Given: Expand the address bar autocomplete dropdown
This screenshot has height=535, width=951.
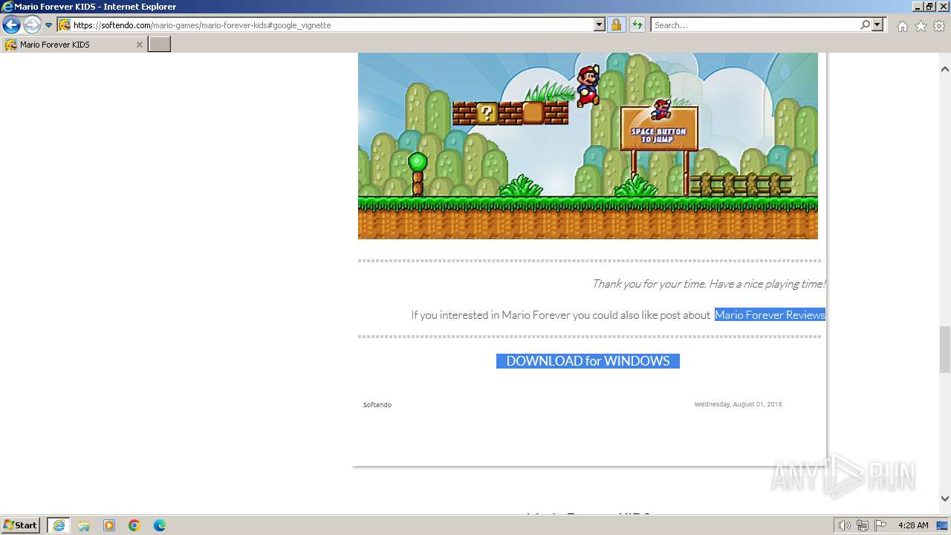Looking at the screenshot, I should coord(600,25).
